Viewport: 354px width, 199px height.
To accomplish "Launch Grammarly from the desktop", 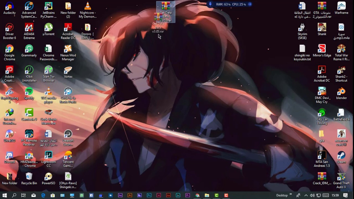I will point(29,51).
